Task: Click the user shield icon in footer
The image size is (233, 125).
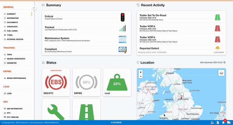Action: click(x=212, y=123)
